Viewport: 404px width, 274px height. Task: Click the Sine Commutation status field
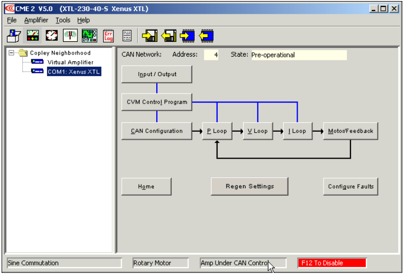tap(64, 263)
